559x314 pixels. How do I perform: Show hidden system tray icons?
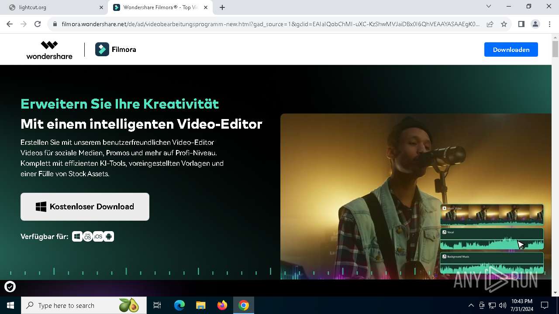pyautogui.click(x=471, y=305)
